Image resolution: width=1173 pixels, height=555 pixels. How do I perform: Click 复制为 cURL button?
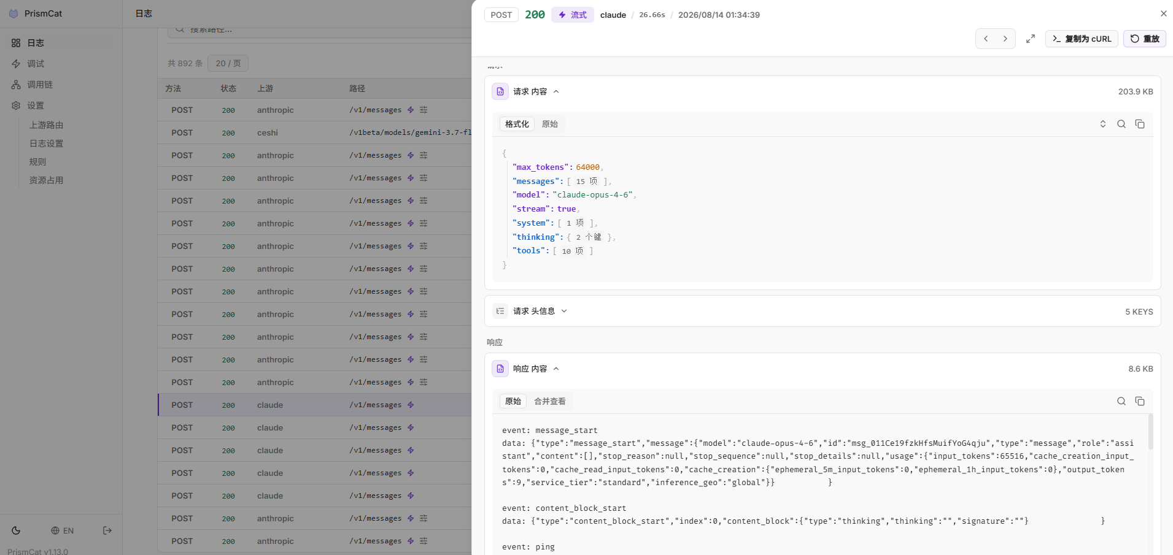point(1082,39)
